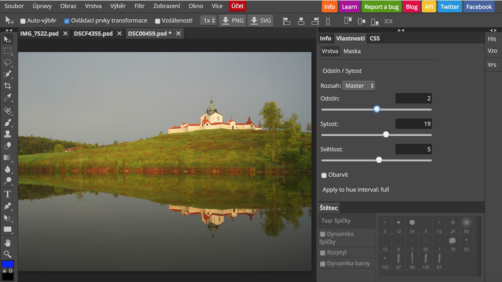Export image with PNG button

point(233,20)
